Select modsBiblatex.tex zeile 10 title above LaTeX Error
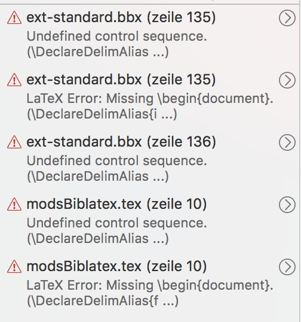 (116, 266)
